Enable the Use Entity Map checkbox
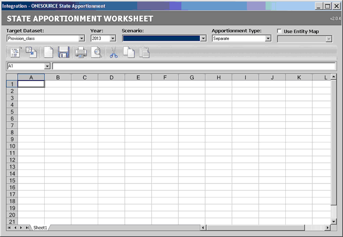 tap(280, 31)
